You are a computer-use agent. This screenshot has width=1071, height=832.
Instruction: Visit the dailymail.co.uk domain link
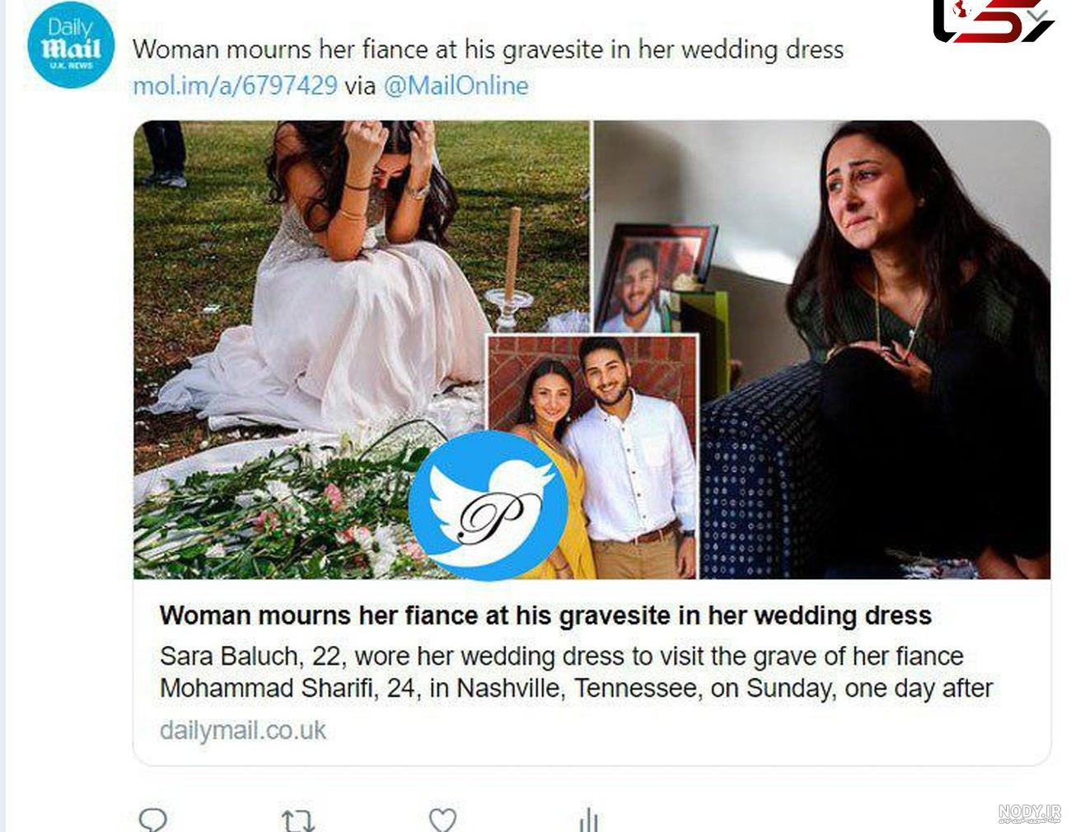point(243,730)
